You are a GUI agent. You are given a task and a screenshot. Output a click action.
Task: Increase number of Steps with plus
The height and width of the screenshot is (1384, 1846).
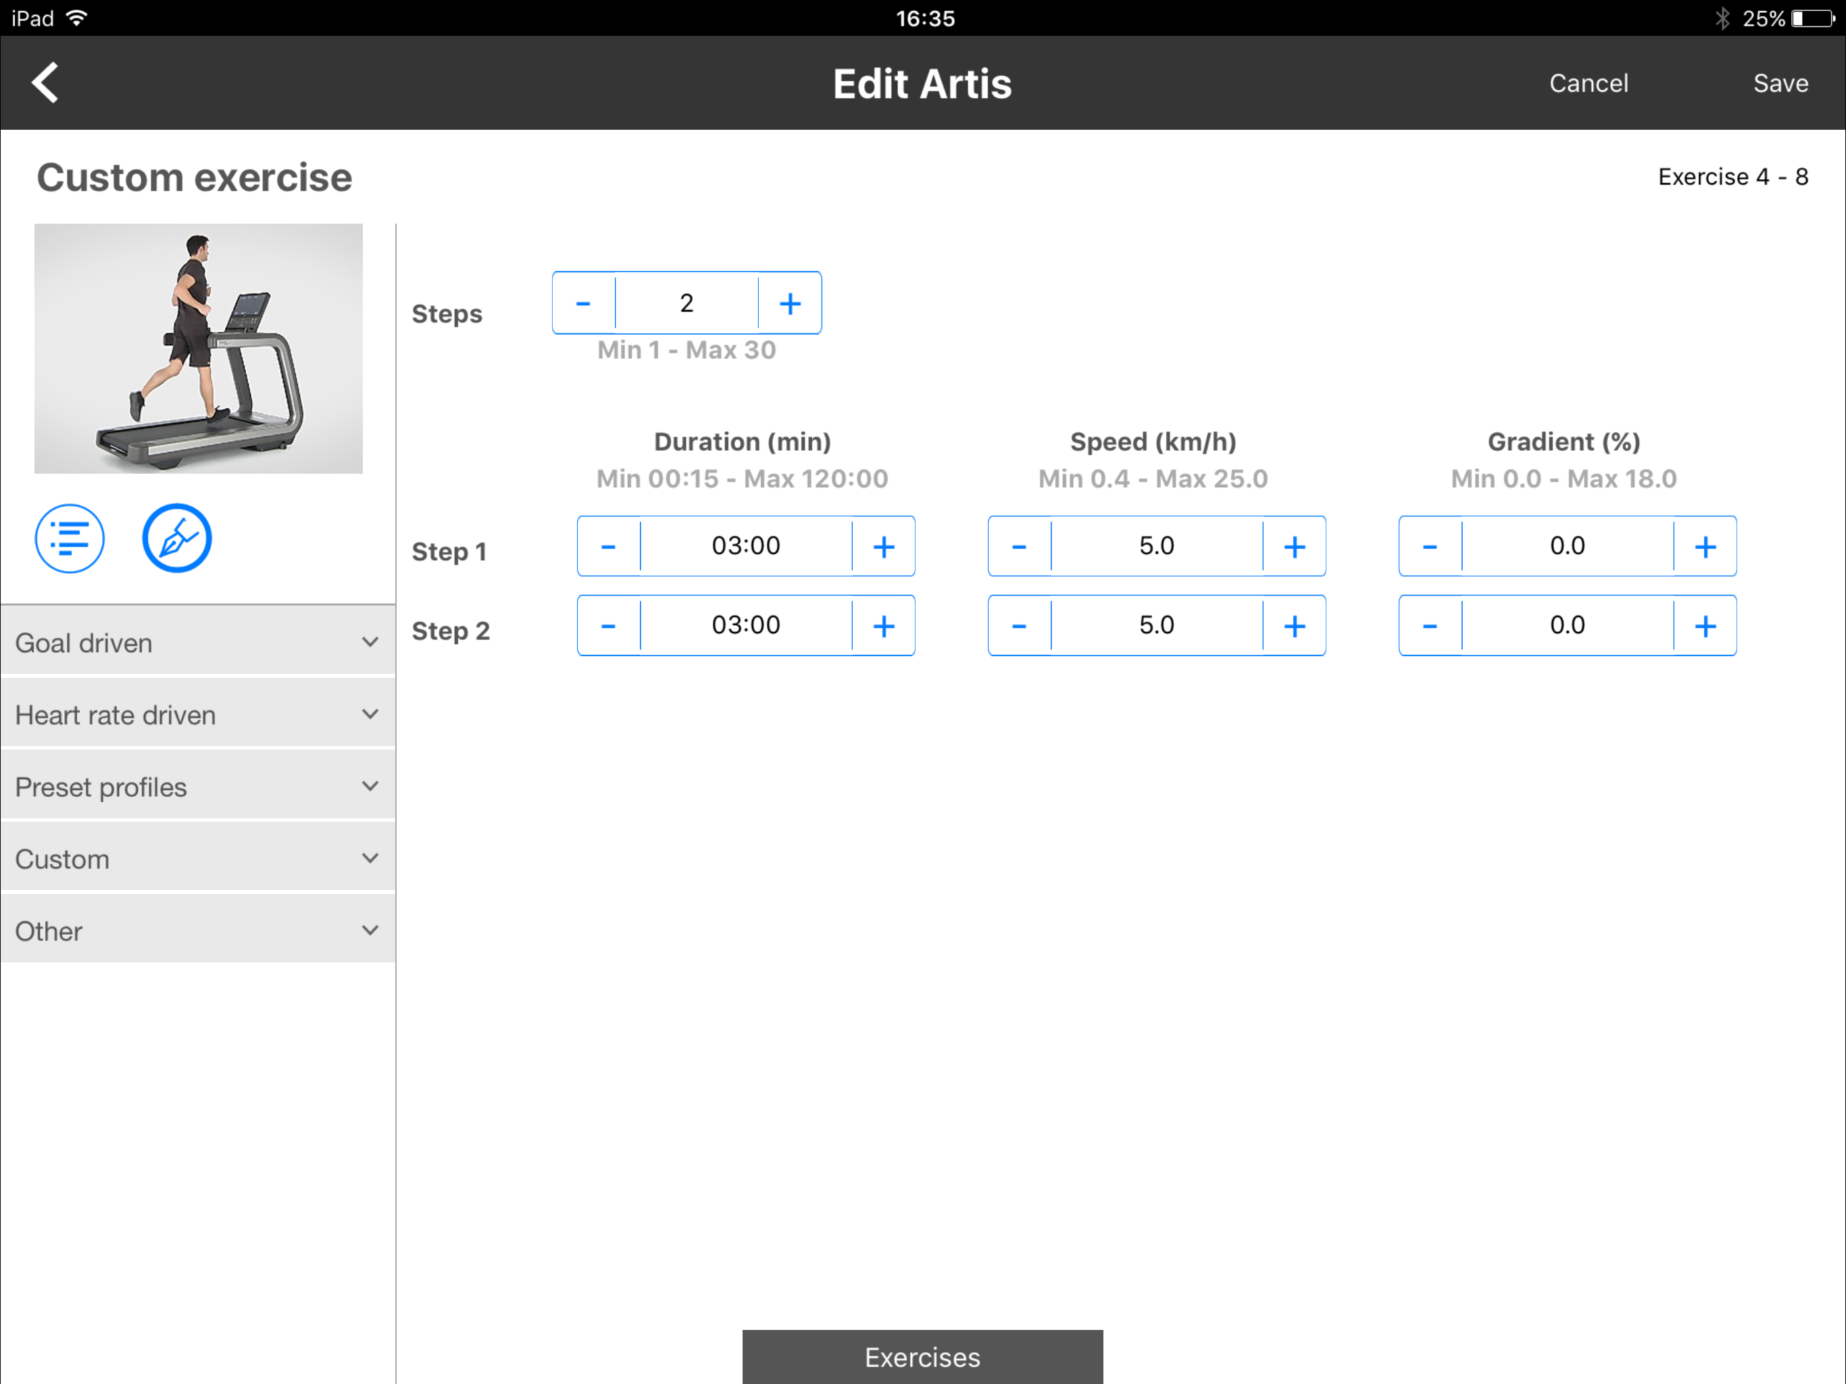[789, 303]
